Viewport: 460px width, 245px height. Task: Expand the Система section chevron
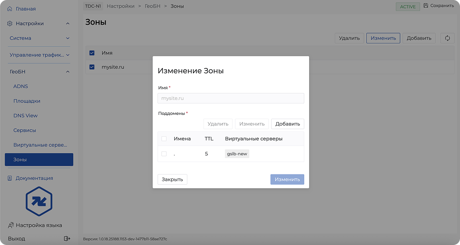[68, 38]
